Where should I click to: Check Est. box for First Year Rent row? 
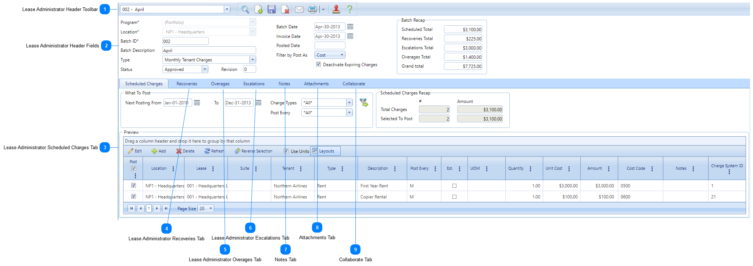454,186
